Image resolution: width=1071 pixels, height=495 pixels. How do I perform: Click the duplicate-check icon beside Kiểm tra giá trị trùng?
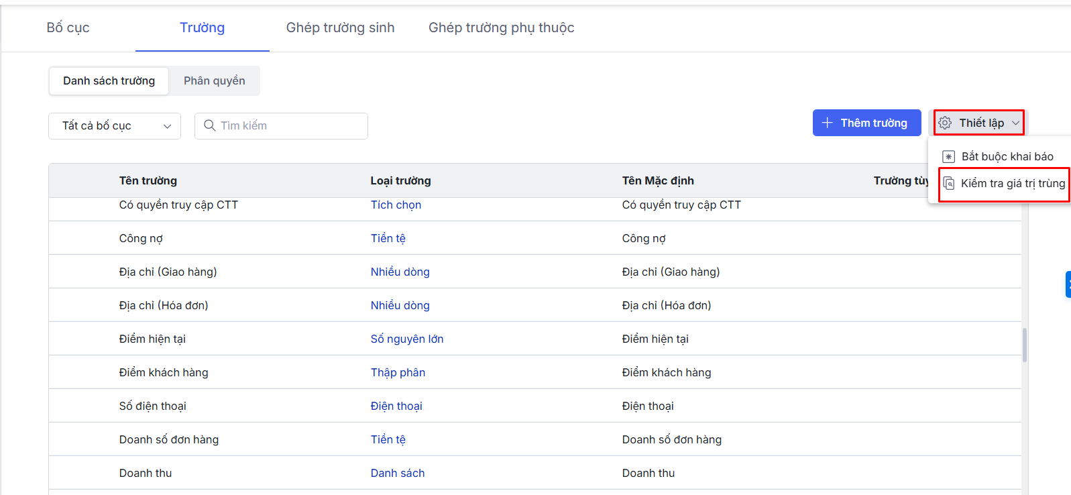click(949, 184)
